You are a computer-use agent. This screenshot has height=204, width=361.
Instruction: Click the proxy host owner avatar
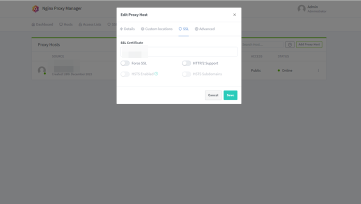pos(41,70)
